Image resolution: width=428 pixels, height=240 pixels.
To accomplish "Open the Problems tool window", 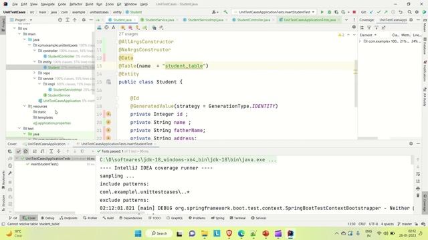I will 197,218.
